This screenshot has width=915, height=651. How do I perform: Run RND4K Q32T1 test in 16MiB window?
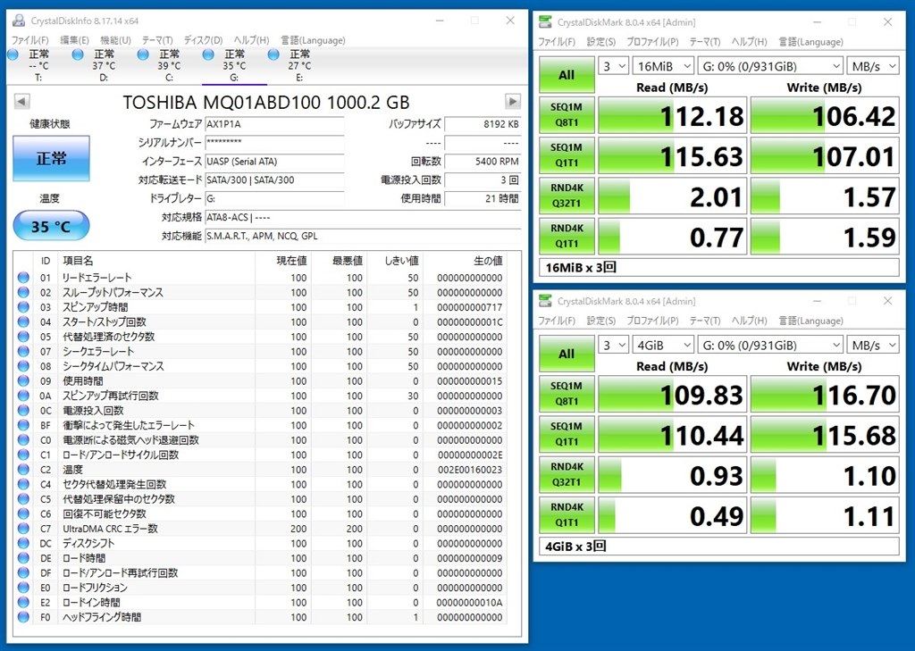point(567,196)
